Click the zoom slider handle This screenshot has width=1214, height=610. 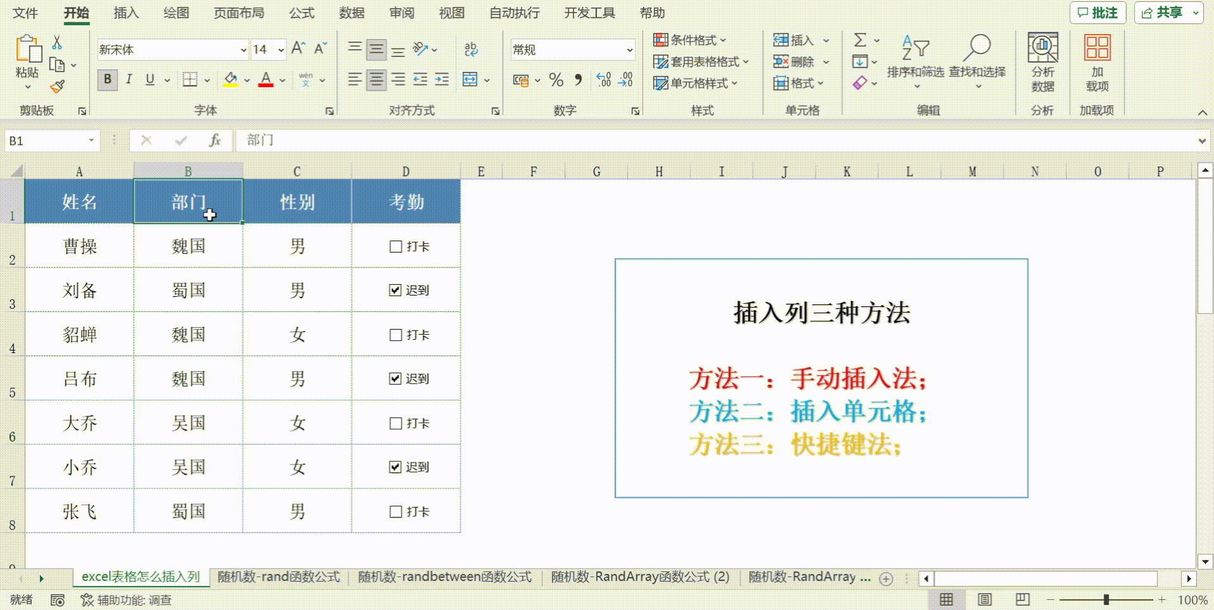1106,599
